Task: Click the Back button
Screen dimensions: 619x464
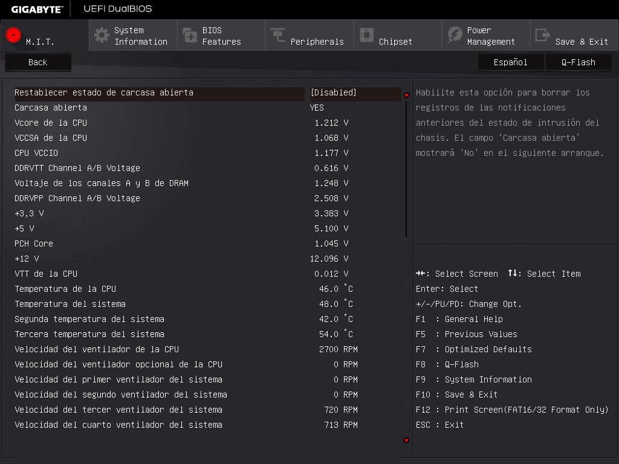Action: 37,62
